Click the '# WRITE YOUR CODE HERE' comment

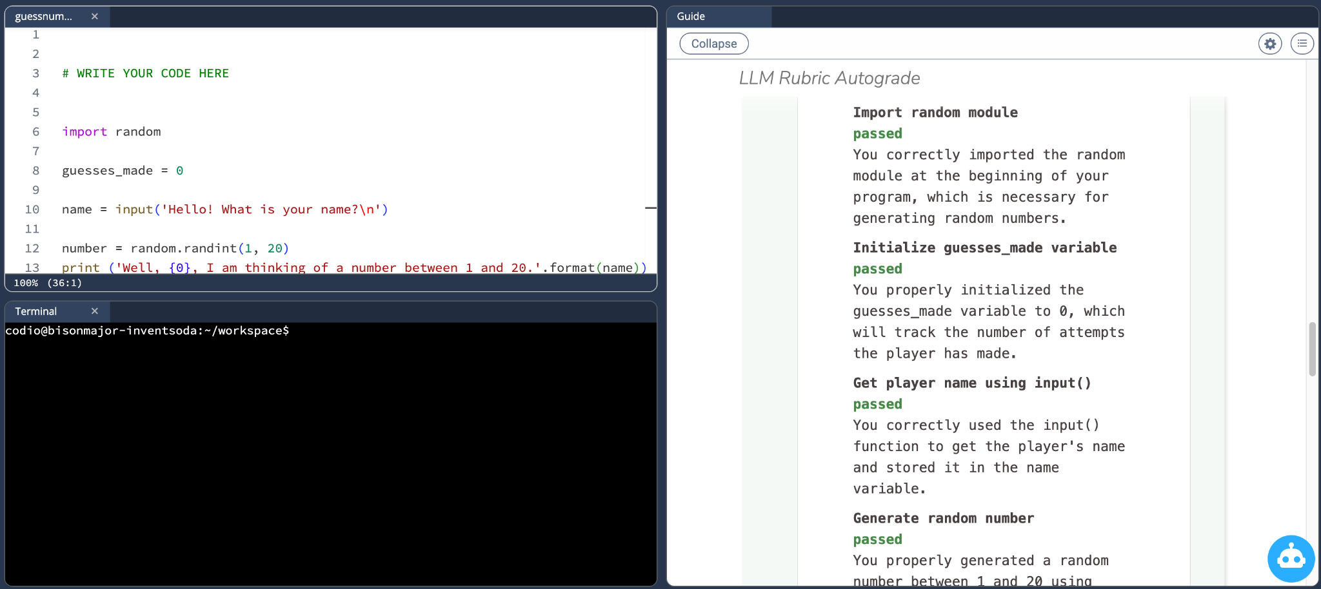(x=146, y=73)
